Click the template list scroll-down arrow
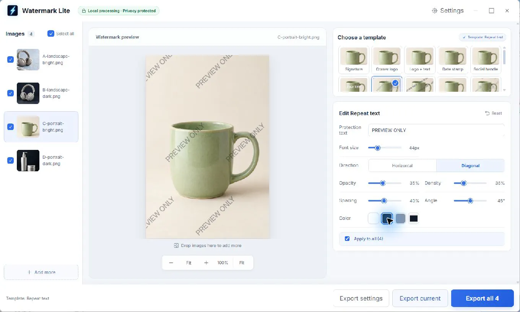This screenshot has width=520, height=312. click(504, 90)
